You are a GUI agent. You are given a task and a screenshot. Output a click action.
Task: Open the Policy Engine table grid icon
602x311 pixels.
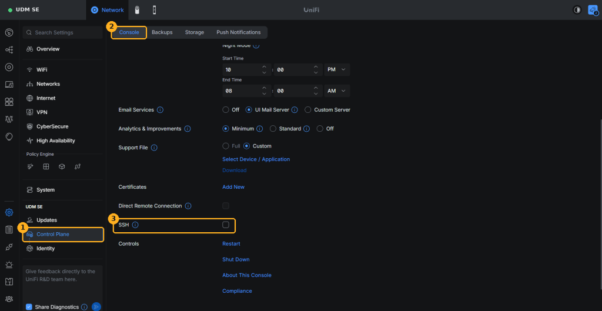point(46,166)
